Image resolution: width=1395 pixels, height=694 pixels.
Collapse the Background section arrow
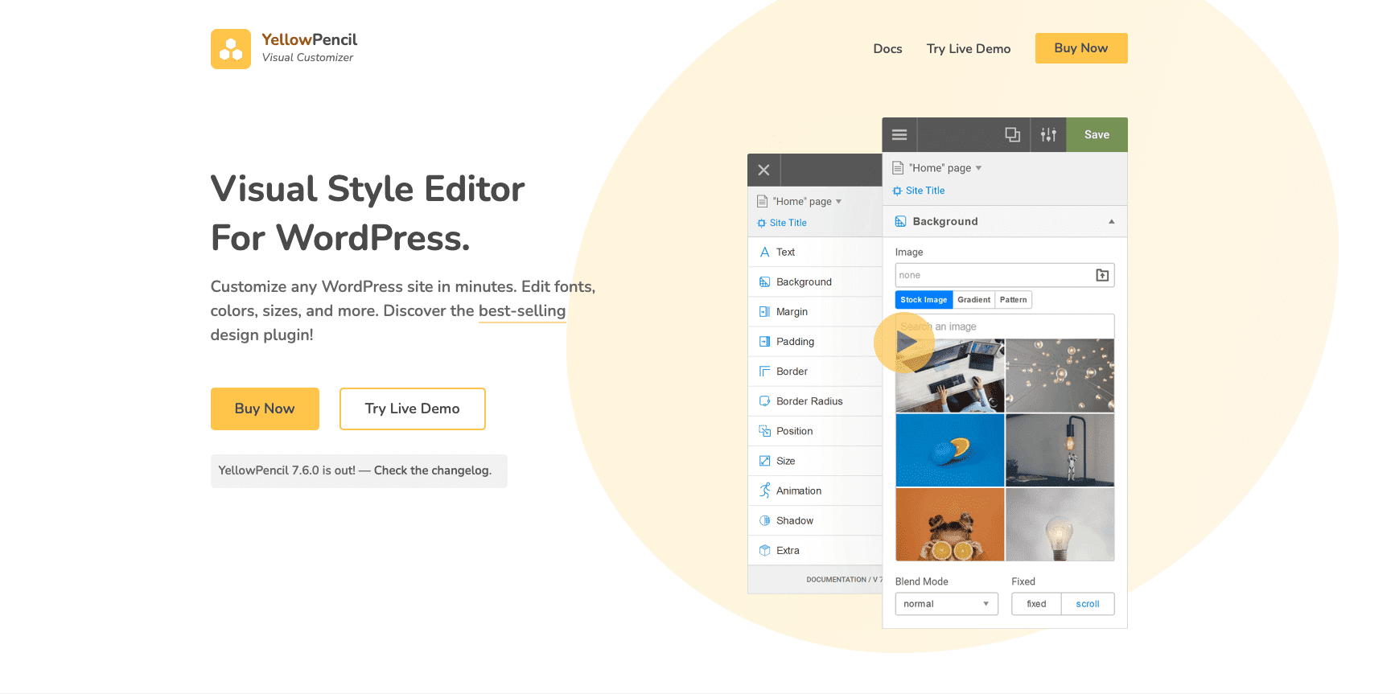pos(1111,222)
